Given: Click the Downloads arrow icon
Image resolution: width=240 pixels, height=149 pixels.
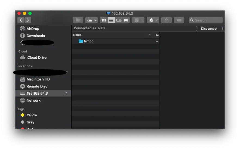Looking at the screenshot, I should (23, 36).
